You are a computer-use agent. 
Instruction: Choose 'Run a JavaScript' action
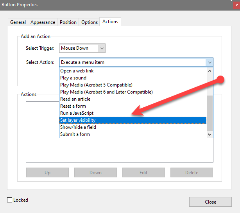point(77,113)
